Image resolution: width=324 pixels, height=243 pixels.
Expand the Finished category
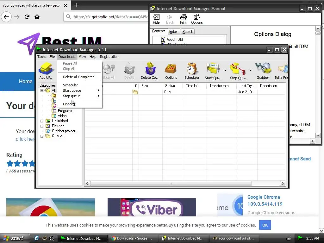(42, 126)
